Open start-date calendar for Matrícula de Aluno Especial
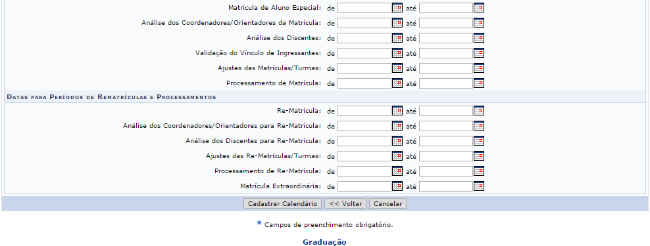 tap(397, 8)
